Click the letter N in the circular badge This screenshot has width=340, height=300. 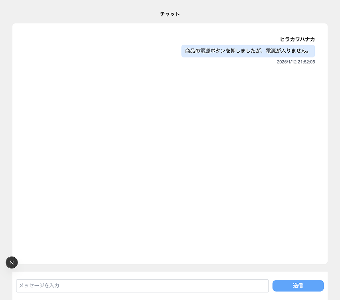point(12,262)
